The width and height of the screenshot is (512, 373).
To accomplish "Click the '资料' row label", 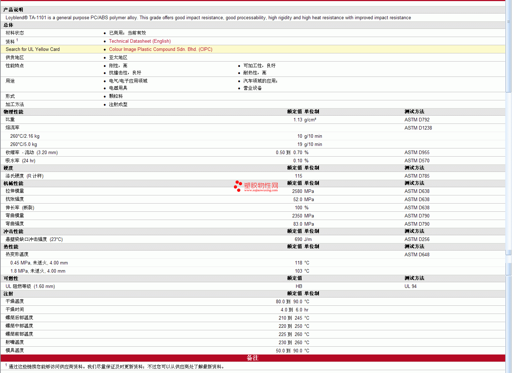I will pyautogui.click(x=10, y=42).
